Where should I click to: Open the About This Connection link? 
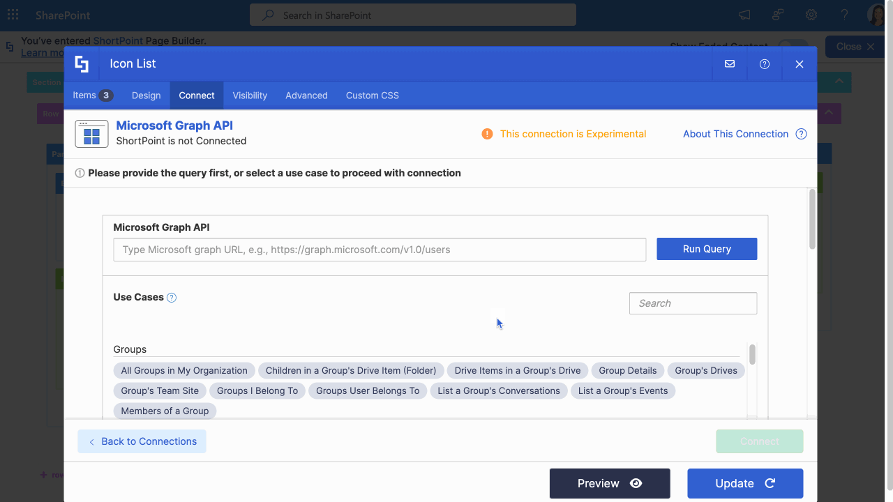(x=735, y=134)
